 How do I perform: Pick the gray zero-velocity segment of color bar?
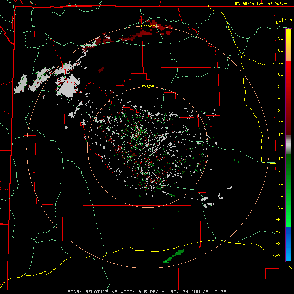coord(288,145)
